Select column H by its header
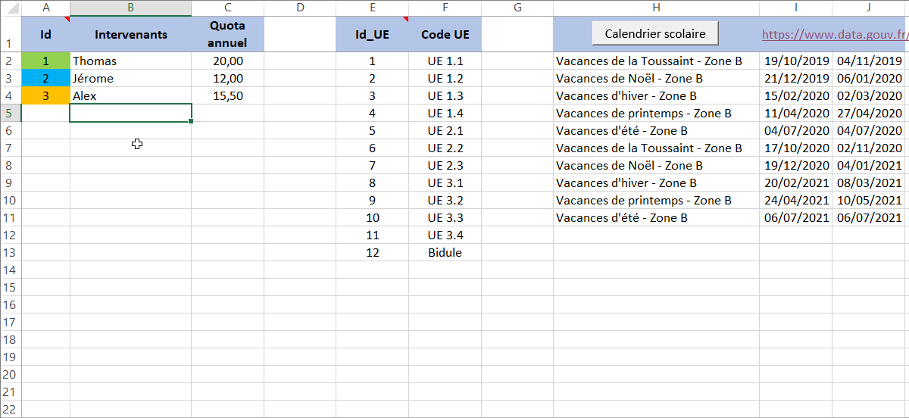Viewport: 909px width, 418px height. tap(656, 8)
